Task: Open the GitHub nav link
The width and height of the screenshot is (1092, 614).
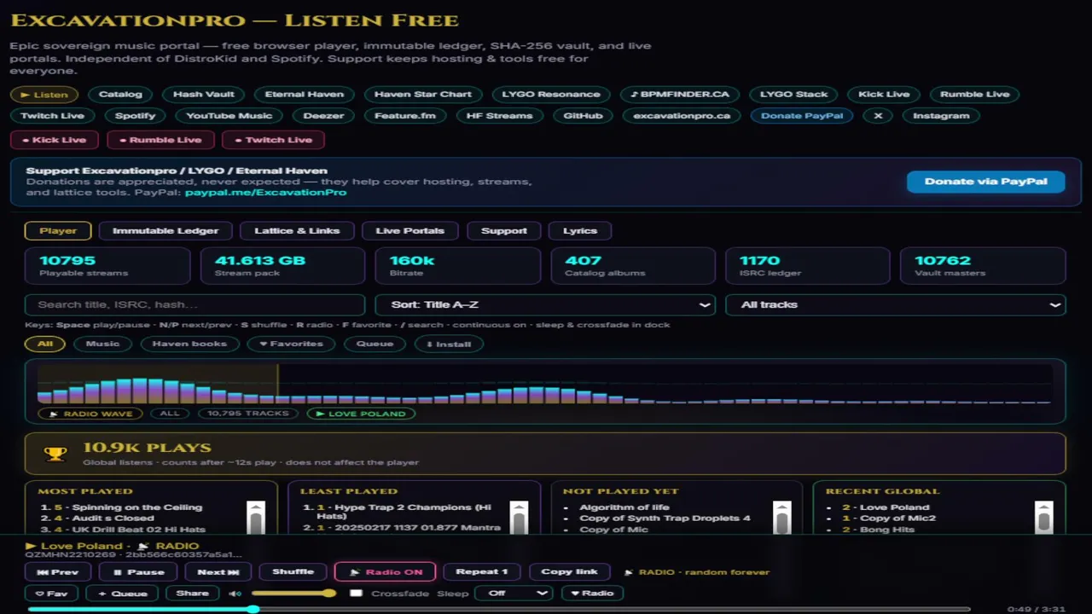Action: [x=583, y=115]
